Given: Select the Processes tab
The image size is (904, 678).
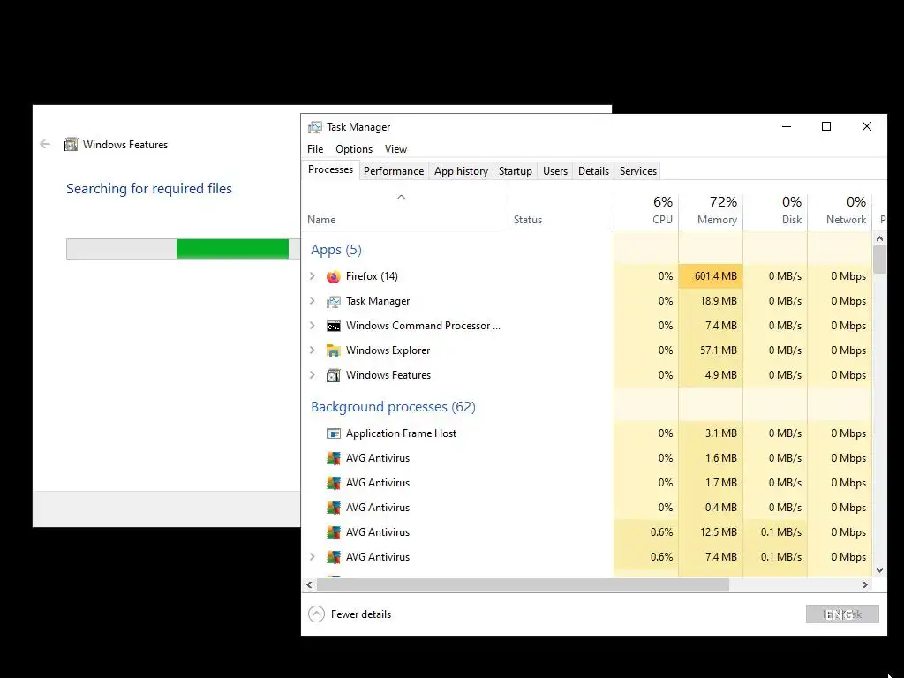Looking at the screenshot, I should [330, 169].
